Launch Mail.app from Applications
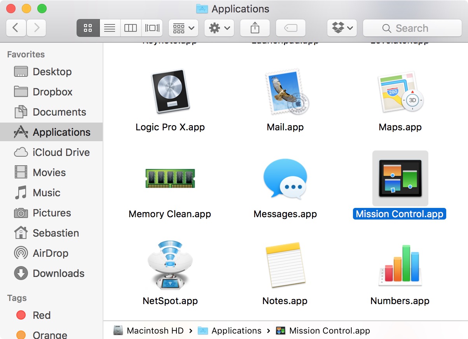The image size is (468, 339). (285, 92)
